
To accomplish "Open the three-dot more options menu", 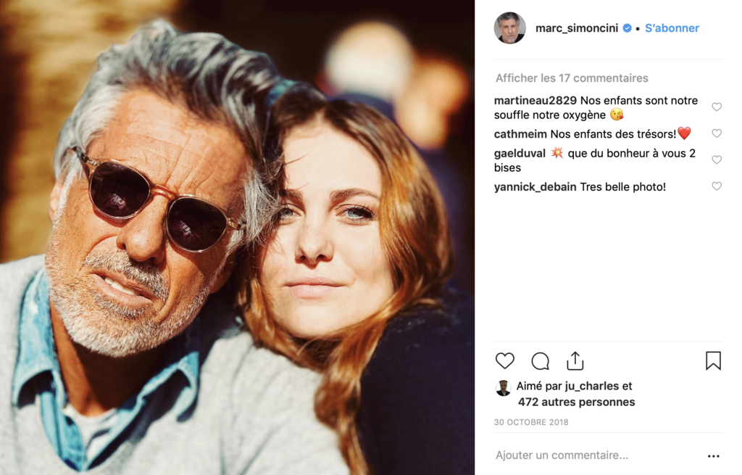I will (713, 456).
